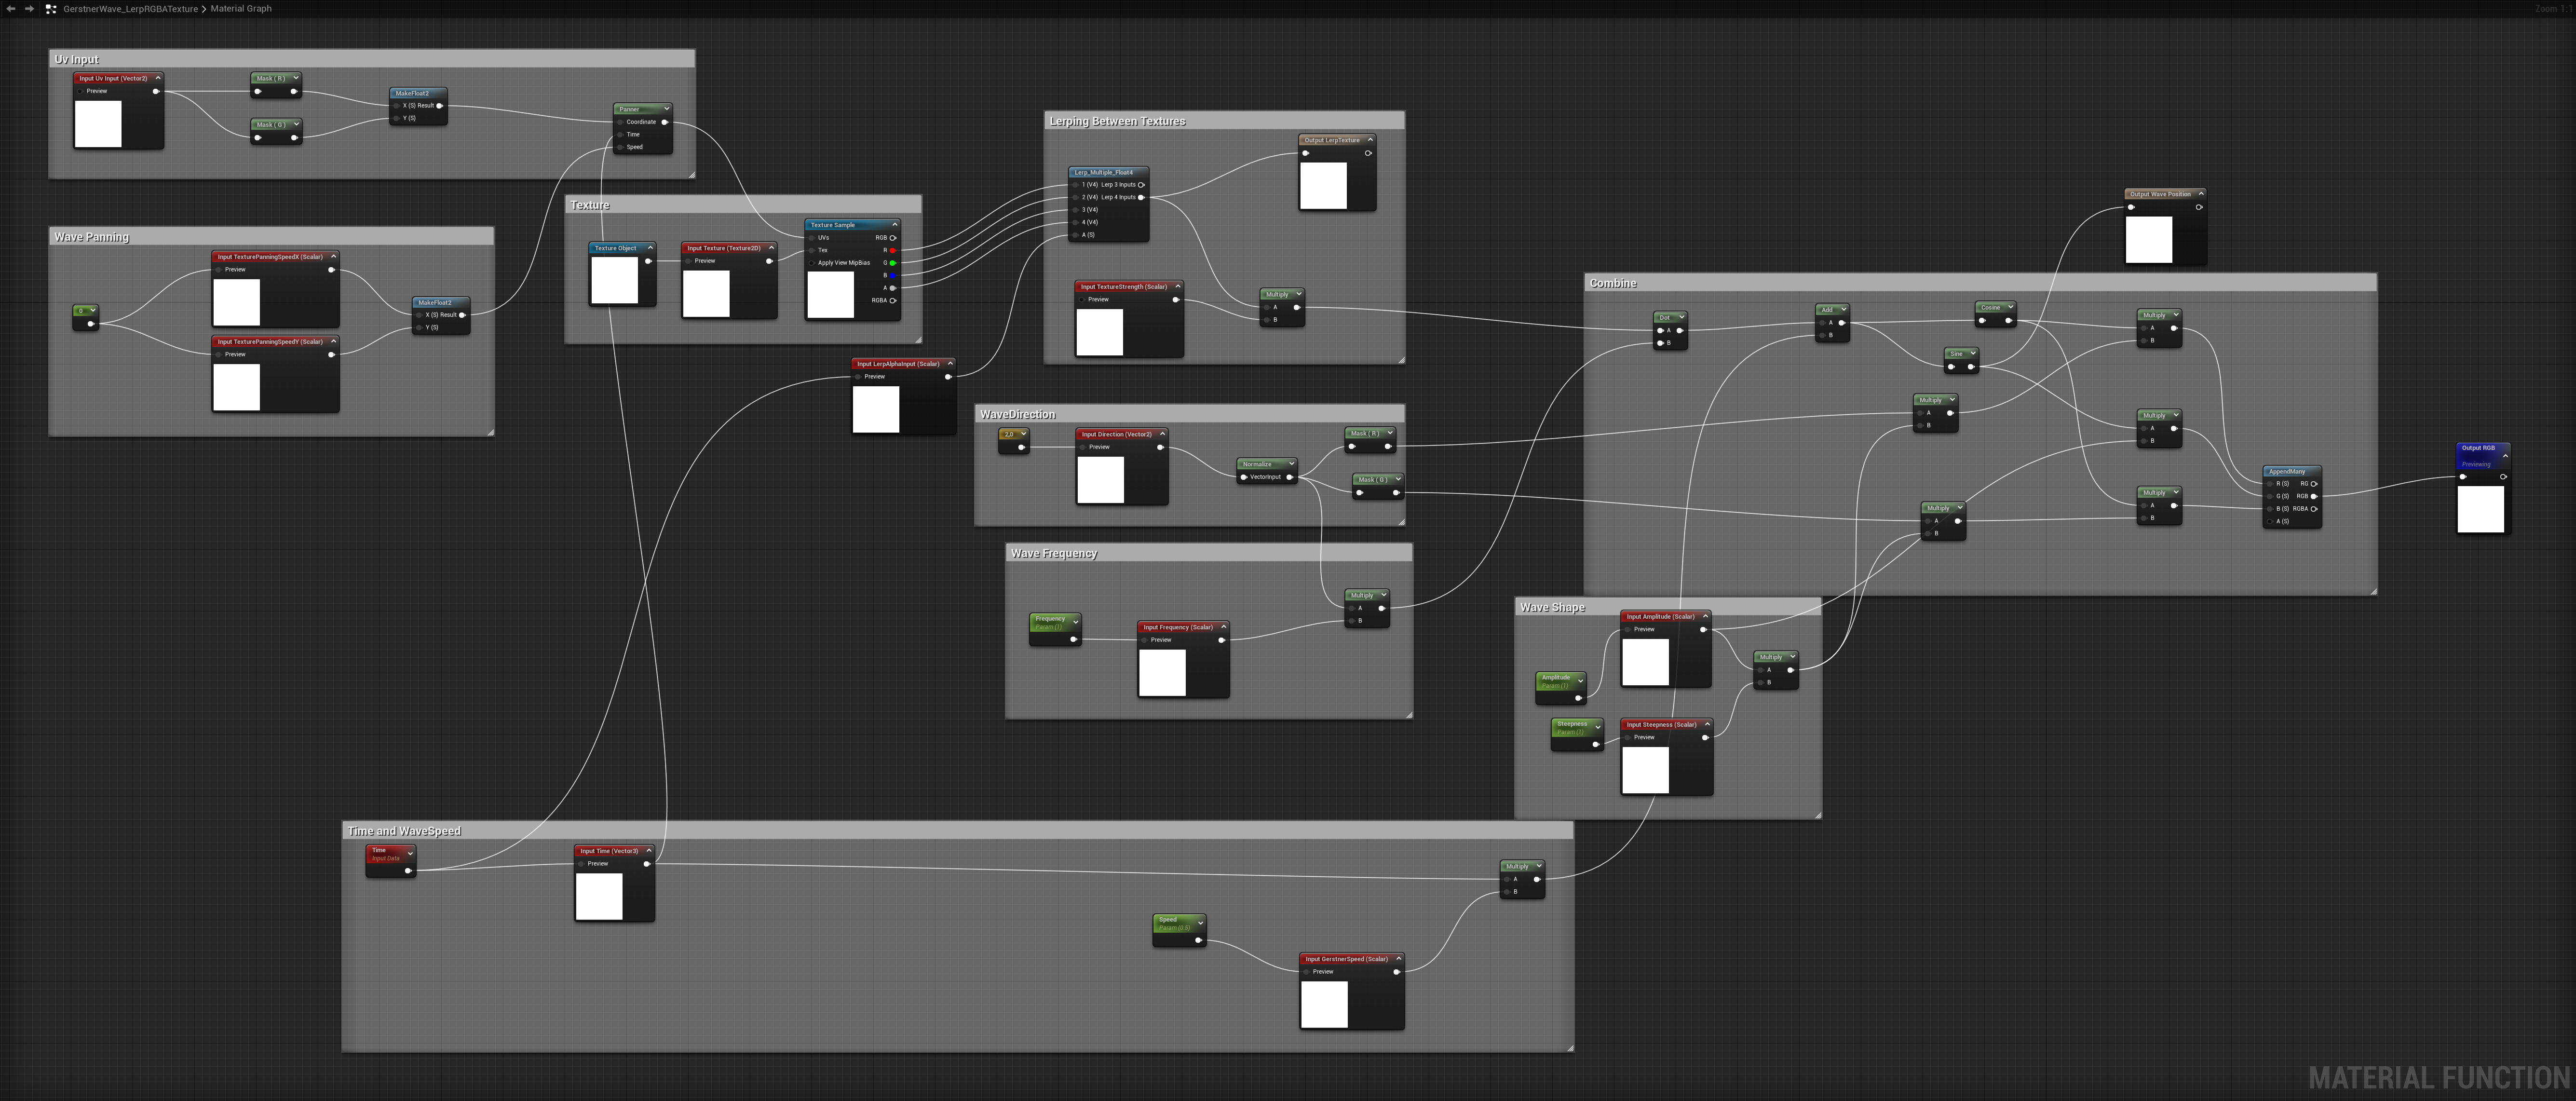
Task: Click the Time Input Data output pin
Action: tap(408, 871)
